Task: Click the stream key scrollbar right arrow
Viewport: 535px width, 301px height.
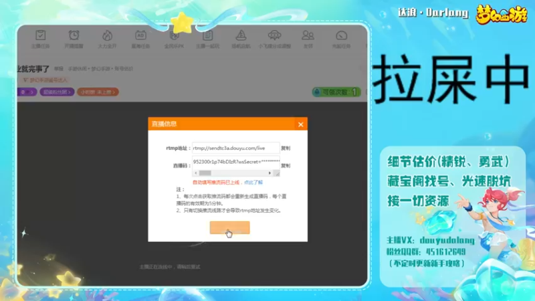Action: coord(270,173)
